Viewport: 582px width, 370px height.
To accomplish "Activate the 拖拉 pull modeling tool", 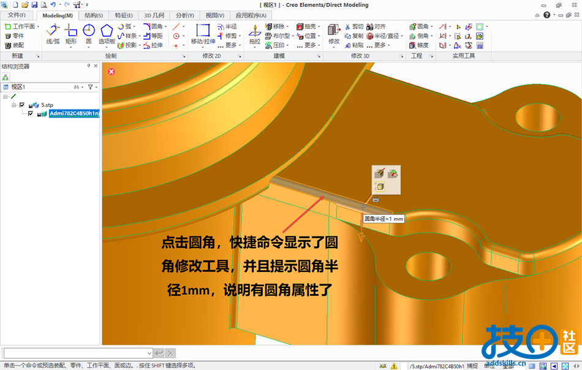I will [255, 34].
